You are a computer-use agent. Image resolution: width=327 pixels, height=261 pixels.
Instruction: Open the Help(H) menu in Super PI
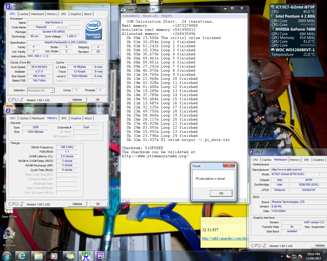click(167, 16)
